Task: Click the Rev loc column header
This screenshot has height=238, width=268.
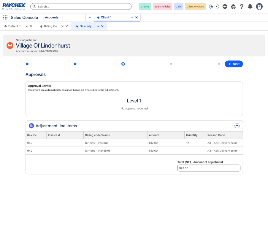Action: point(36,135)
